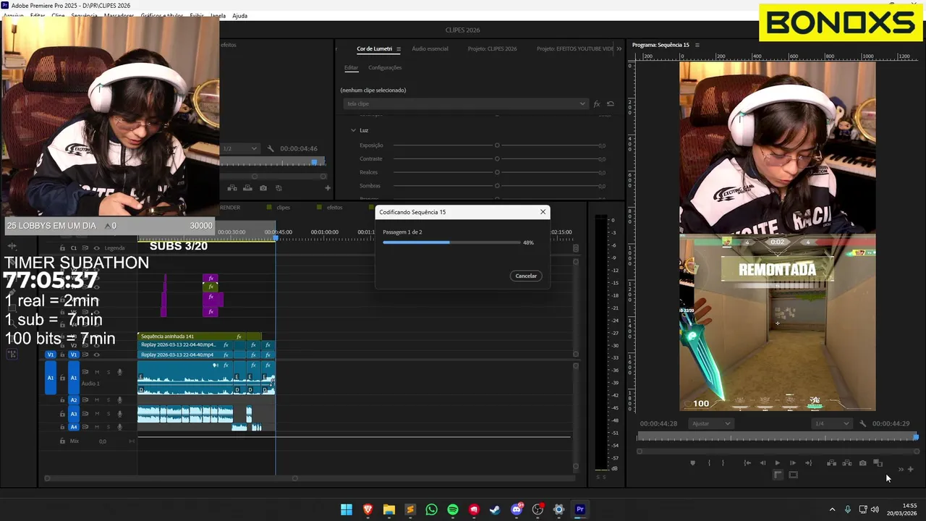The height and width of the screenshot is (521, 926).
Task: Adjust the Exposição slider handle
Action: point(497,145)
